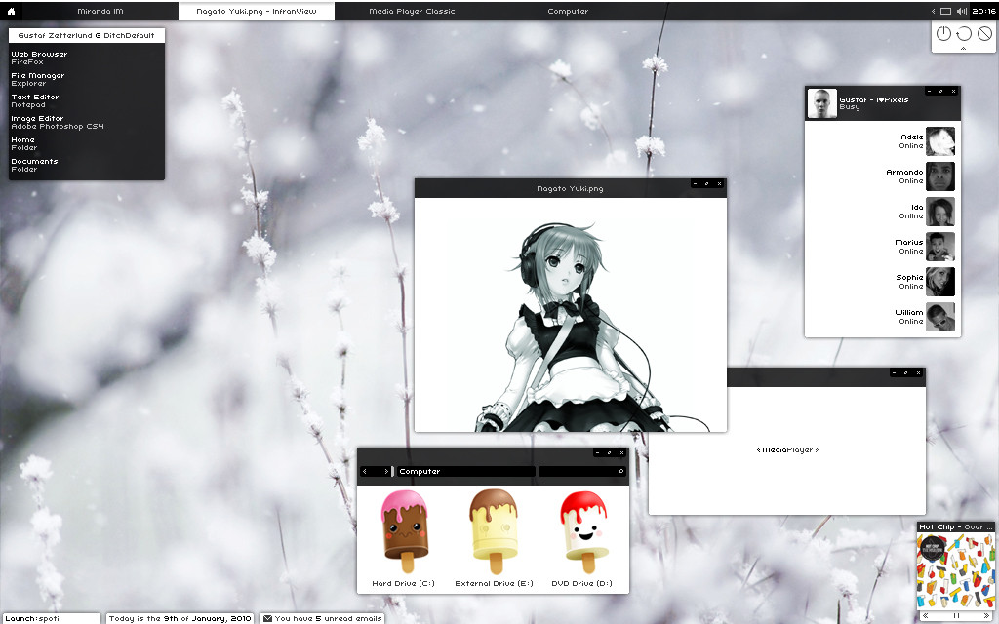Click Adele's avatar picture
The image size is (999, 624).
[x=940, y=141]
